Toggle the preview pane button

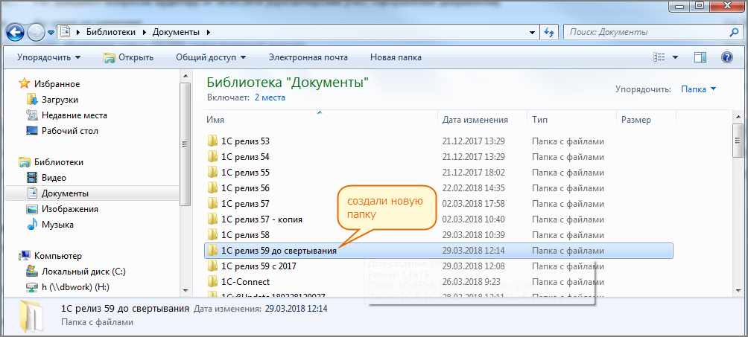coord(700,57)
